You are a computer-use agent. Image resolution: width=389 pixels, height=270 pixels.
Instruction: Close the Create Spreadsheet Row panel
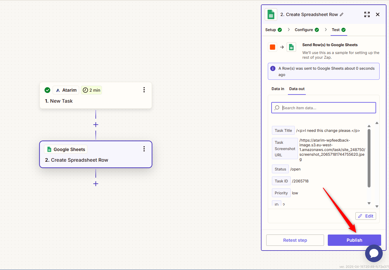(x=378, y=14)
